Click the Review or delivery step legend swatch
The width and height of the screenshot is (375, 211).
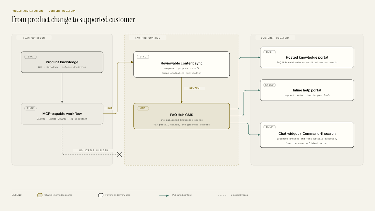[101, 195]
